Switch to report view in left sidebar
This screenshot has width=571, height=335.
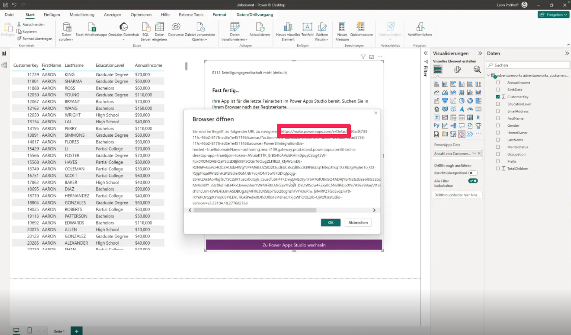point(4,53)
